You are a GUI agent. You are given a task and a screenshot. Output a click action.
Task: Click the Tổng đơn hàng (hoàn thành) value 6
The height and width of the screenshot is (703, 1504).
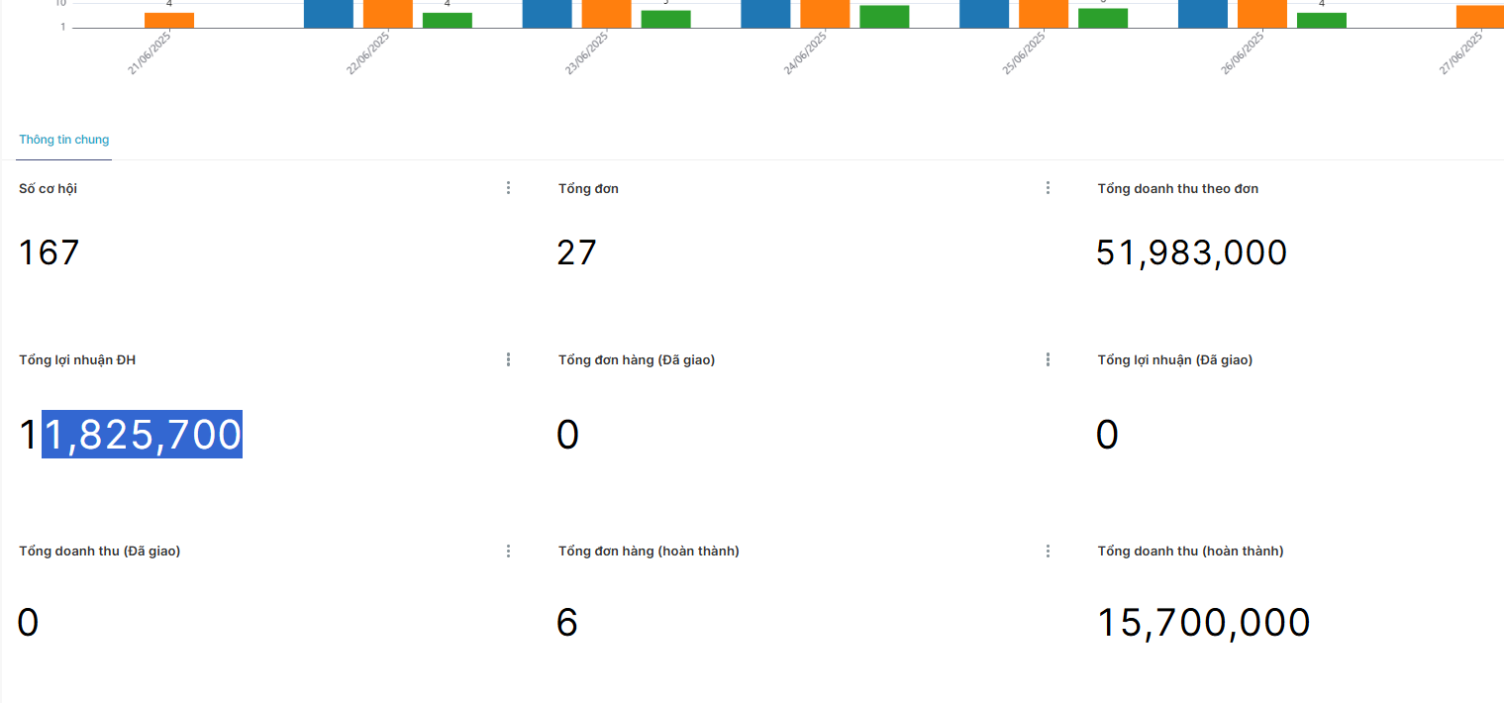pyautogui.click(x=567, y=623)
